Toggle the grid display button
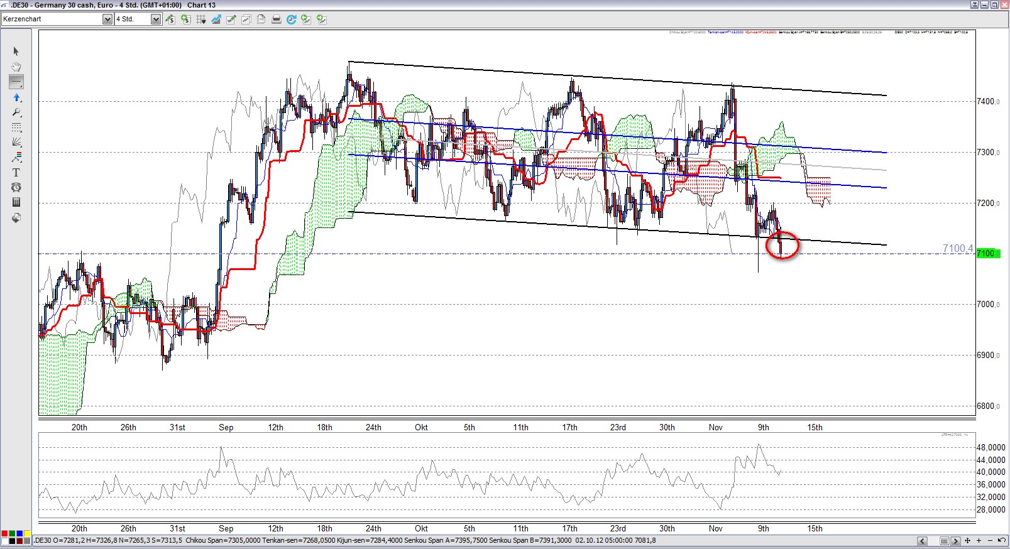The height and width of the screenshot is (549, 1010). 200,19
